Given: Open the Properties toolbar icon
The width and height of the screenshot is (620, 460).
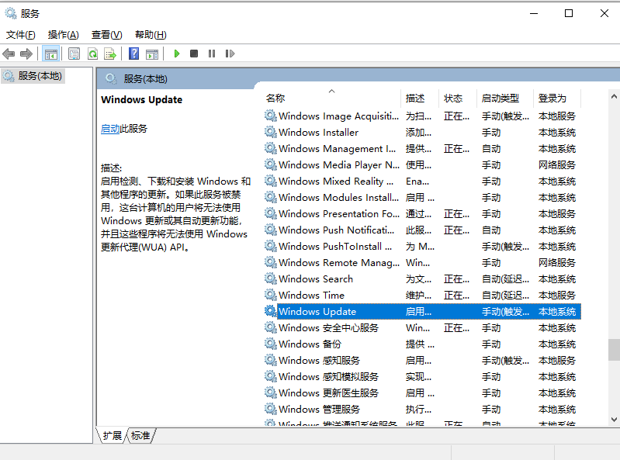Looking at the screenshot, I should click(x=74, y=54).
